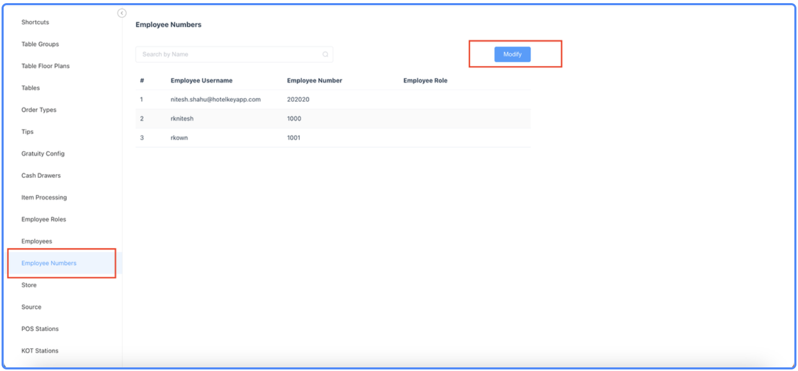
Task: Open the Table Groups section
Action: (x=40, y=44)
